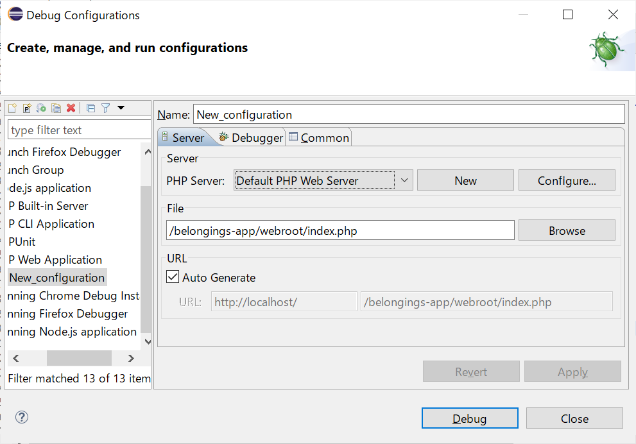The image size is (636, 444).
Task: Duplicate the selected launch configuration
Action: point(56,108)
